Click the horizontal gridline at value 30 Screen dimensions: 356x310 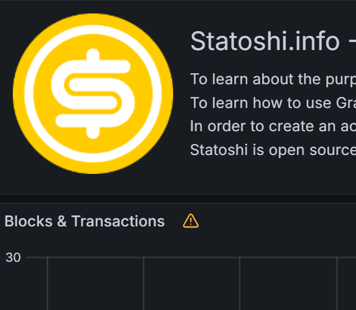191,258
